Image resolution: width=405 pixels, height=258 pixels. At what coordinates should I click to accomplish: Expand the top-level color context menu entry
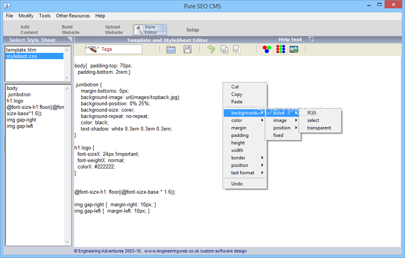point(245,120)
